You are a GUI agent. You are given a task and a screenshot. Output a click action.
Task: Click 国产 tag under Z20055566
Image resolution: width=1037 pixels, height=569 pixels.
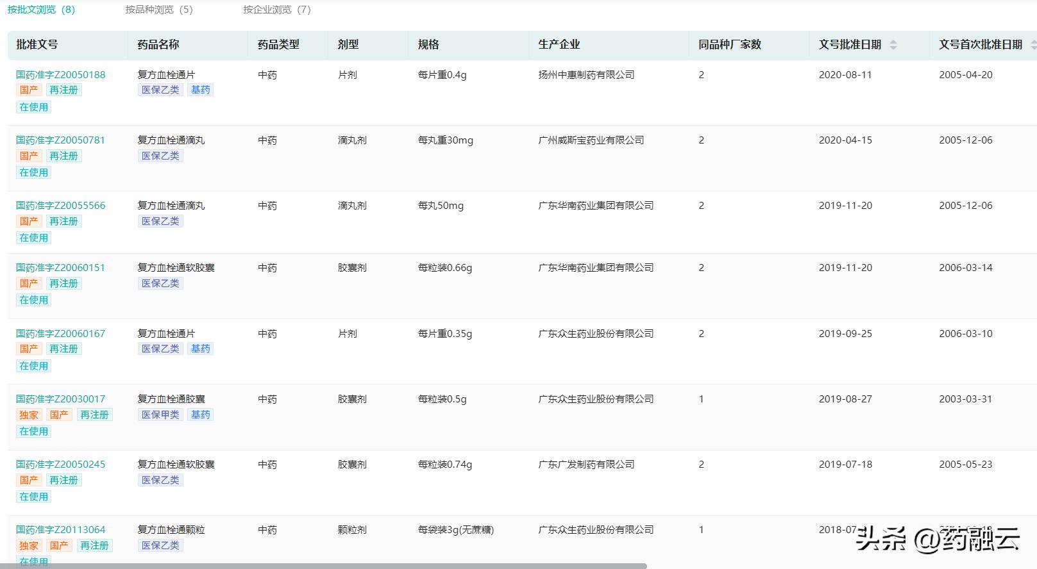pos(29,221)
